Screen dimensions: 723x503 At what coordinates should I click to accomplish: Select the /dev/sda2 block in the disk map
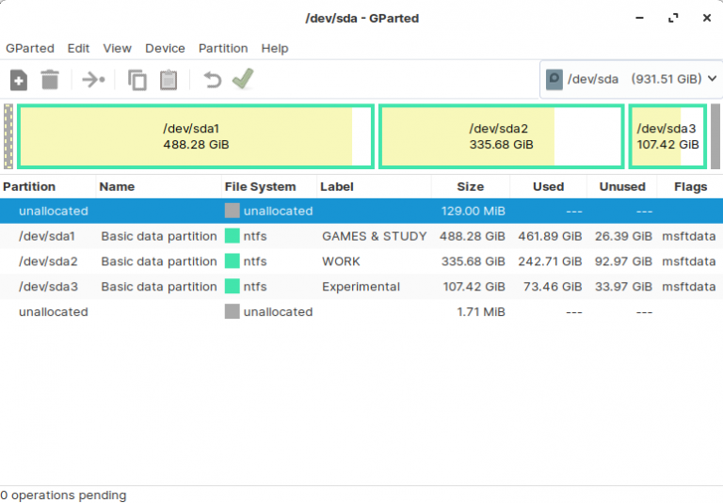(x=501, y=136)
